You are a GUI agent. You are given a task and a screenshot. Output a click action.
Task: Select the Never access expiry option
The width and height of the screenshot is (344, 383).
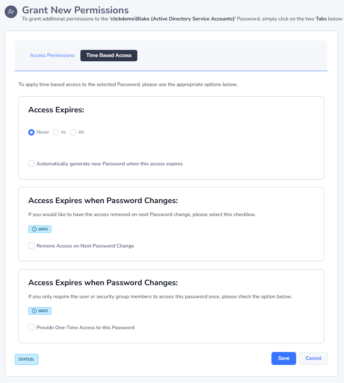[31, 132]
